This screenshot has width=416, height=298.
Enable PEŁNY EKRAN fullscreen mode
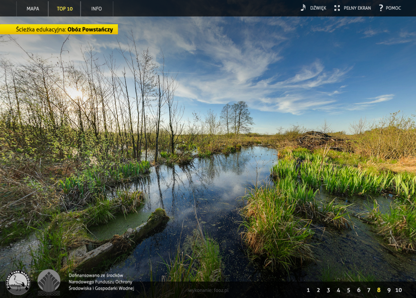357,8
